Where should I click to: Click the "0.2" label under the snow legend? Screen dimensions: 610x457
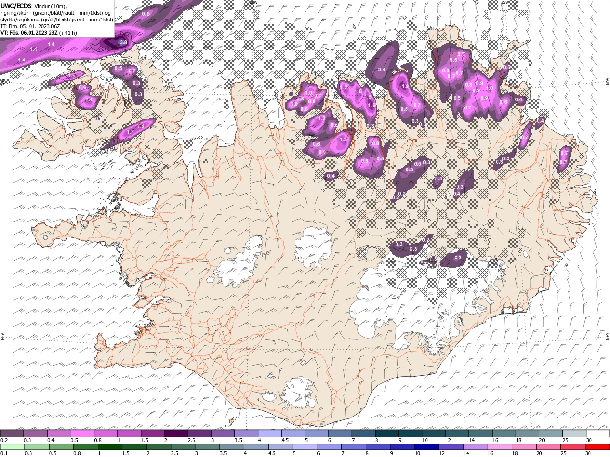(x=4, y=440)
